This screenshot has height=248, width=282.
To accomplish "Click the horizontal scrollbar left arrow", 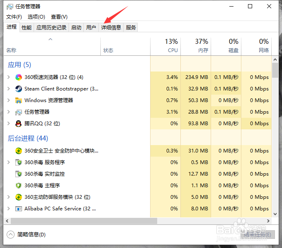I will pos(7,221).
